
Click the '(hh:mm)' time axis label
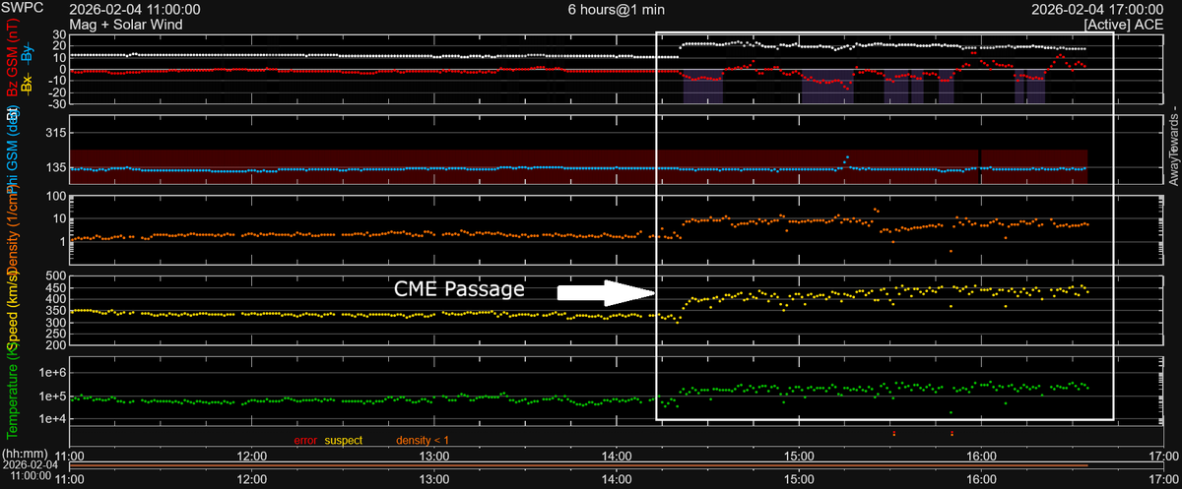tap(23, 455)
